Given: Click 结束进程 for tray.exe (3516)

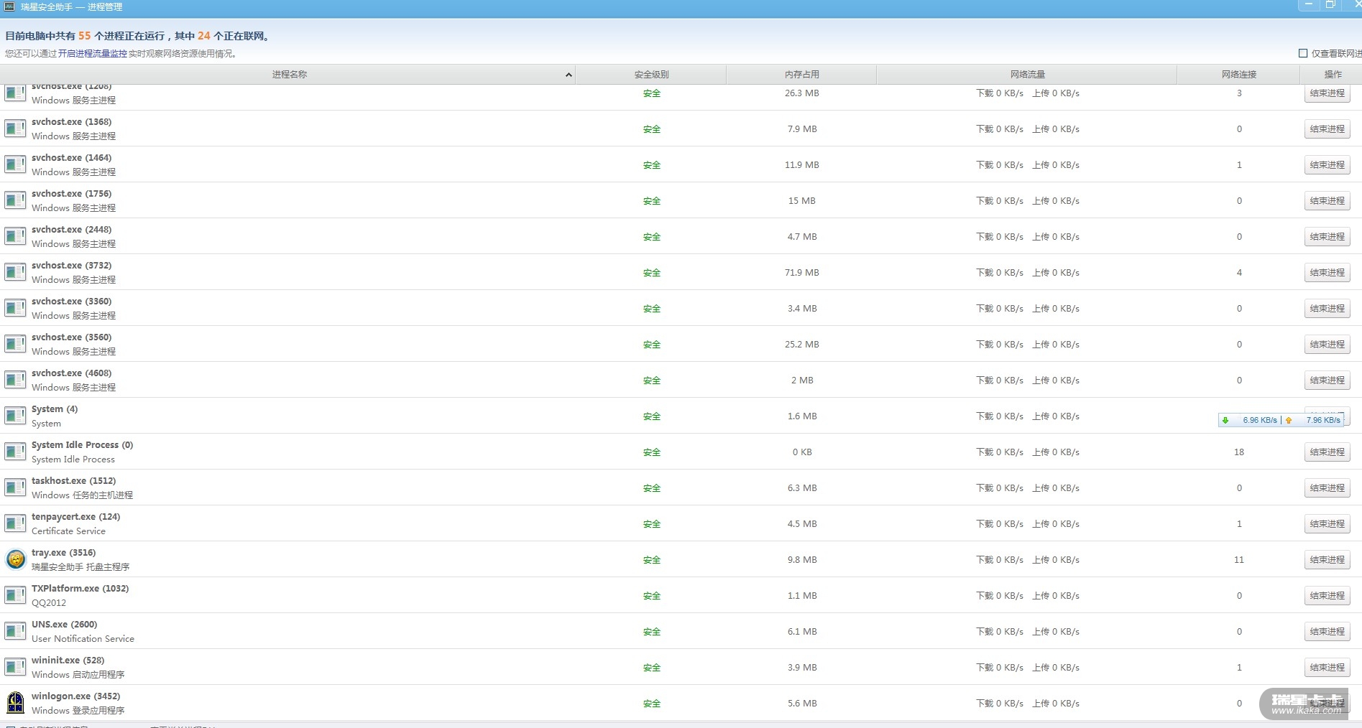Looking at the screenshot, I should tap(1327, 560).
